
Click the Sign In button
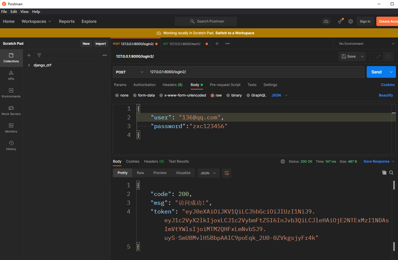point(365,21)
